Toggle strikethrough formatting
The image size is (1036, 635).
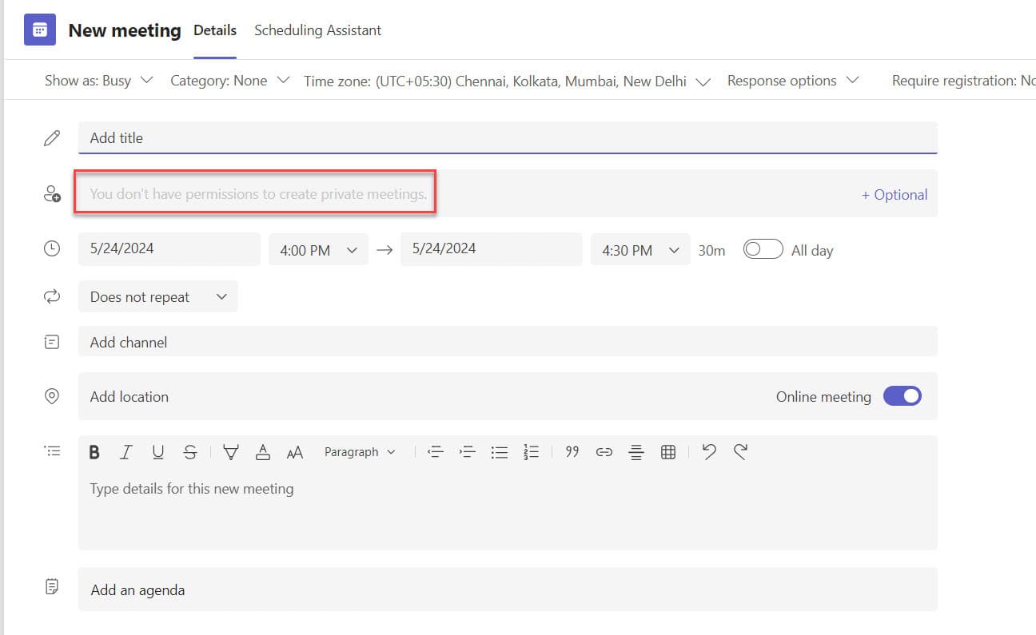click(x=190, y=452)
